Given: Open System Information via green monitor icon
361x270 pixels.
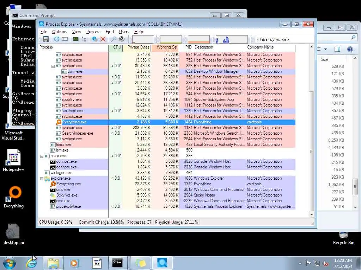Looking at the screenshot, I should point(76,39).
